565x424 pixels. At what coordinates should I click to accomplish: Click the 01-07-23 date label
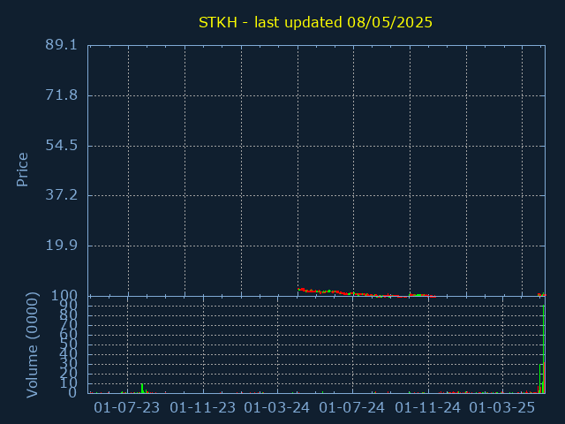click(127, 408)
